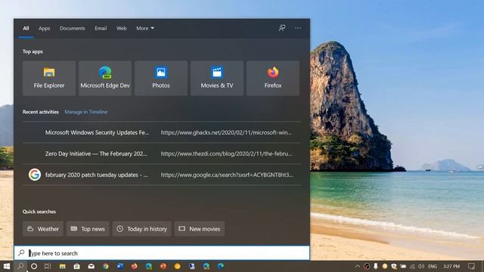
Task: Open the 3:27 PM clock
Action: coord(451,266)
